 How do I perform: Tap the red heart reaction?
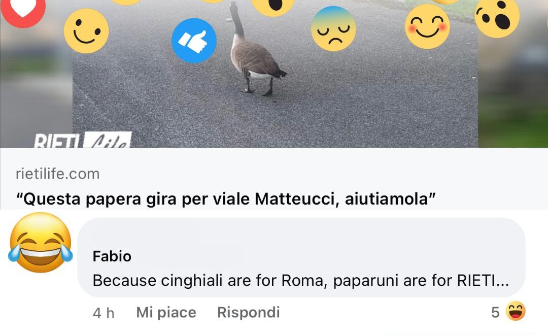[x=23, y=11]
